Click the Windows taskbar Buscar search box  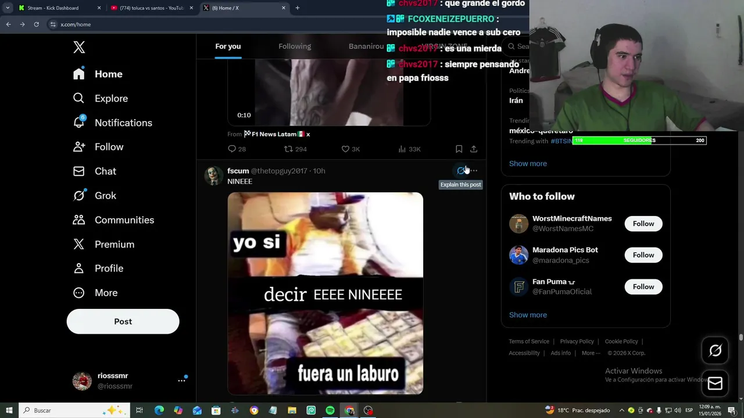pos(74,410)
